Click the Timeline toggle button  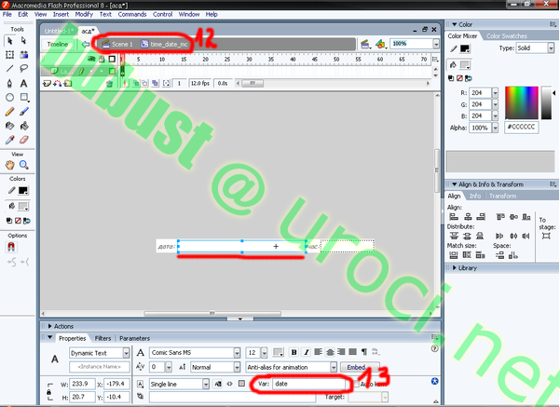point(58,45)
